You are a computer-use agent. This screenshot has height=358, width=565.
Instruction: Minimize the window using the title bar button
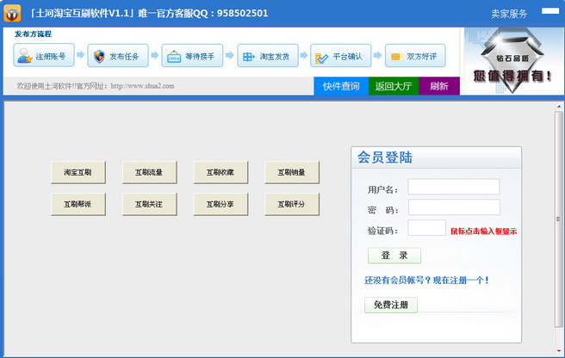[x=550, y=11]
